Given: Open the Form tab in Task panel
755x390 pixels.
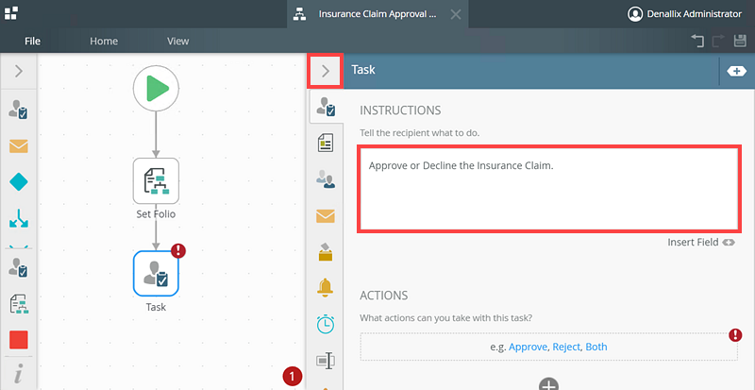Looking at the screenshot, I should (326, 143).
